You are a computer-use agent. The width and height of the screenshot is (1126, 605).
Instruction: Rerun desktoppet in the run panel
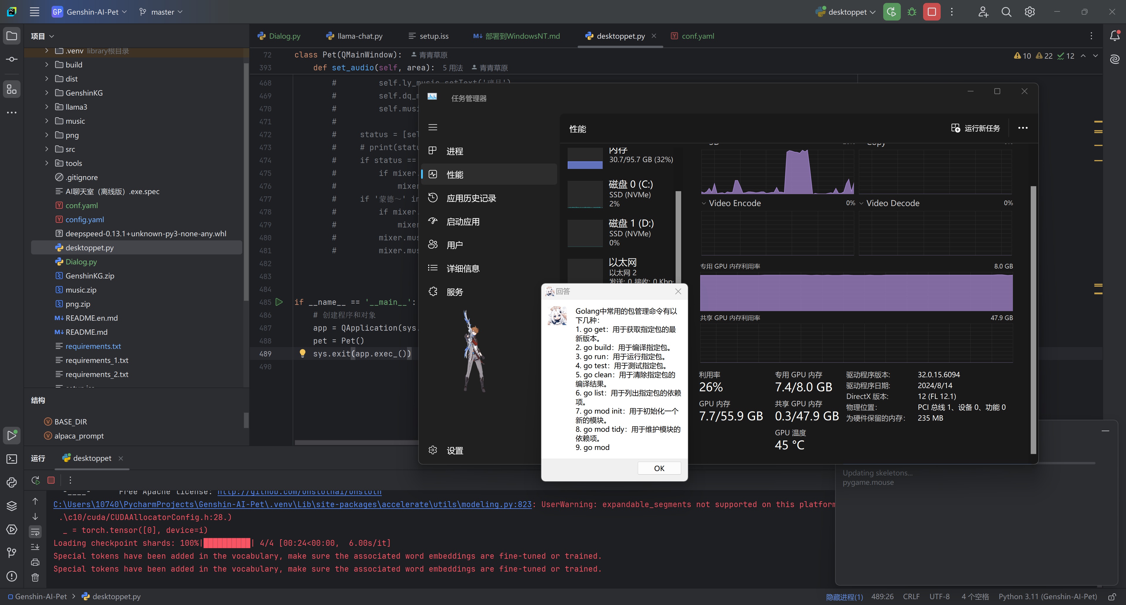click(x=35, y=480)
